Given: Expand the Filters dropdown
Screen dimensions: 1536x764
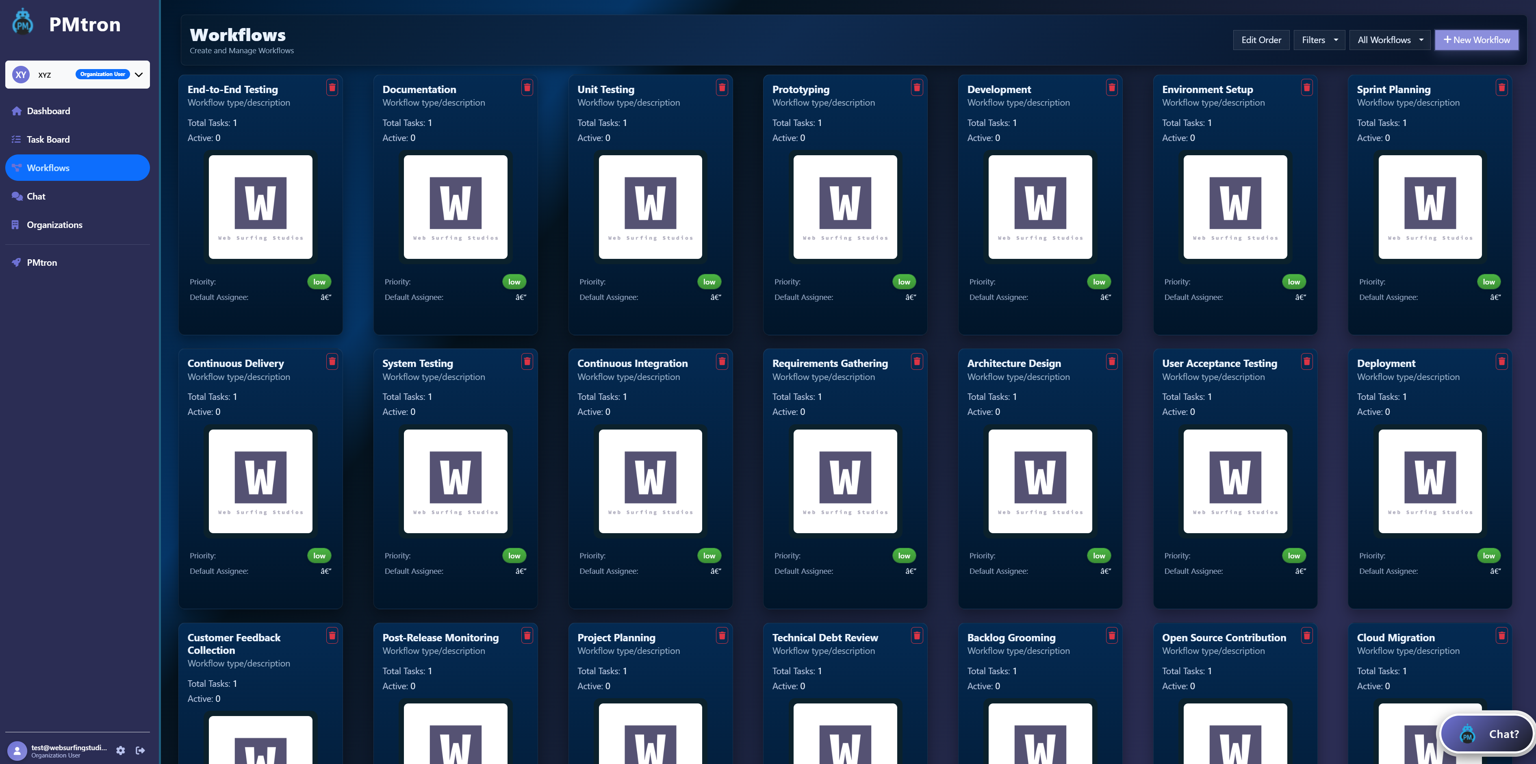Looking at the screenshot, I should click(1318, 39).
